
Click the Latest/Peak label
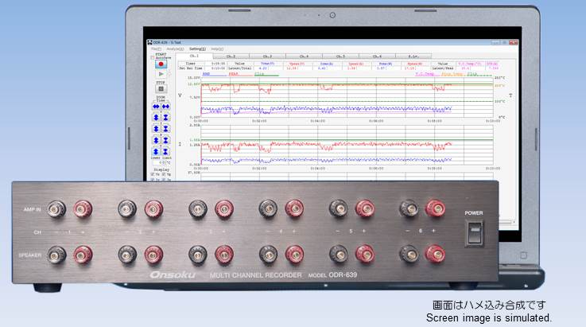click(x=443, y=68)
